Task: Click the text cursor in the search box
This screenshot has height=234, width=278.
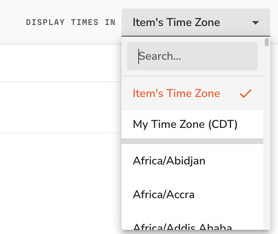Action: coord(139,57)
